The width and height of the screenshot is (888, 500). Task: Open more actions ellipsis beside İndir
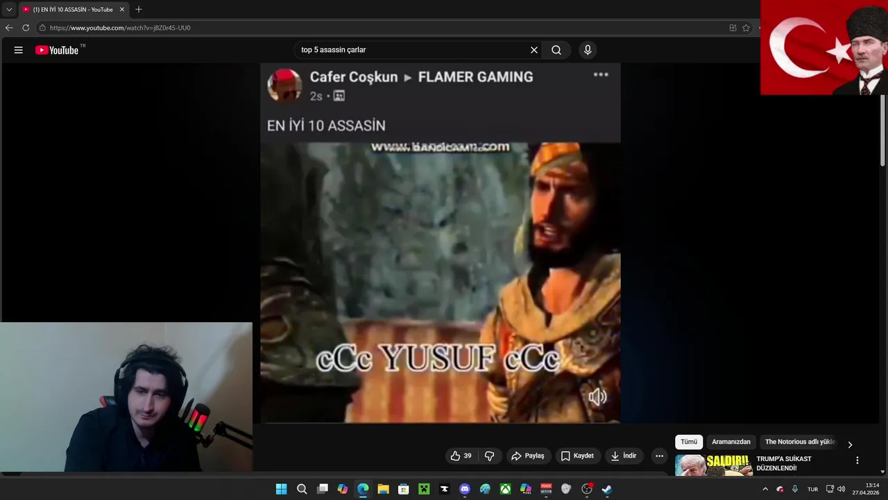pyautogui.click(x=659, y=456)
